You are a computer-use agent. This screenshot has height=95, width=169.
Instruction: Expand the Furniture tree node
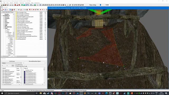coord(4,23)
